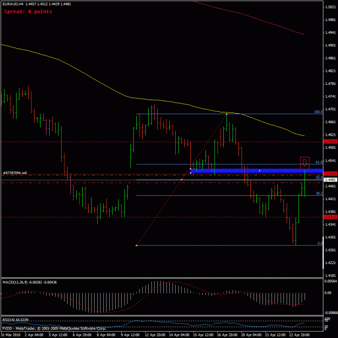Screen dimensions: 338x338
Task: Click the 1.4621 price scale value
Action: [330, 135]
